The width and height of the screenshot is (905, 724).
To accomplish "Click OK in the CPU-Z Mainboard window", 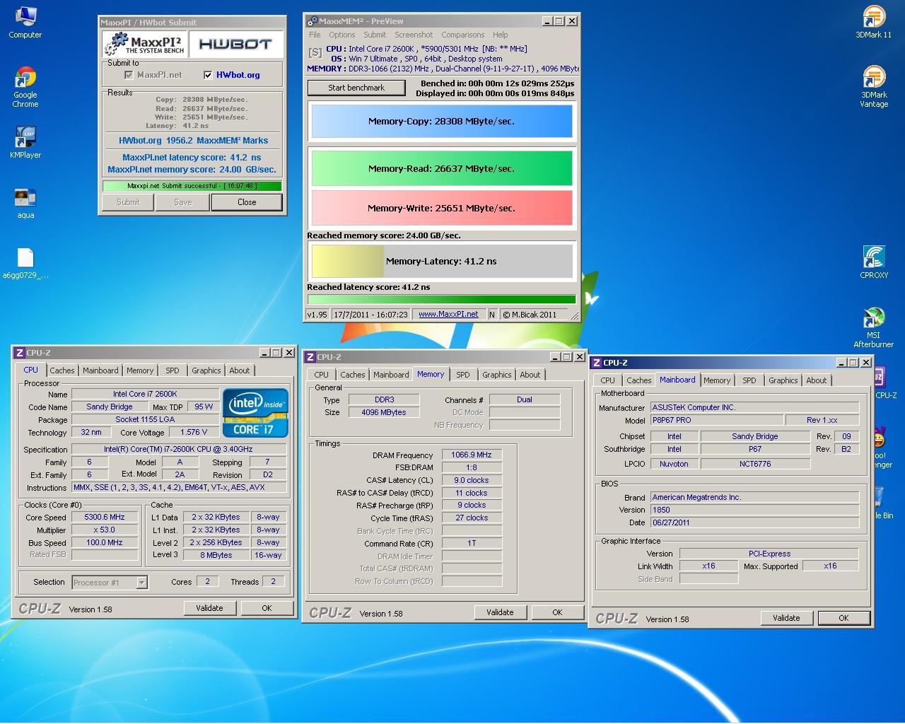I will click(x=843, y=618).
